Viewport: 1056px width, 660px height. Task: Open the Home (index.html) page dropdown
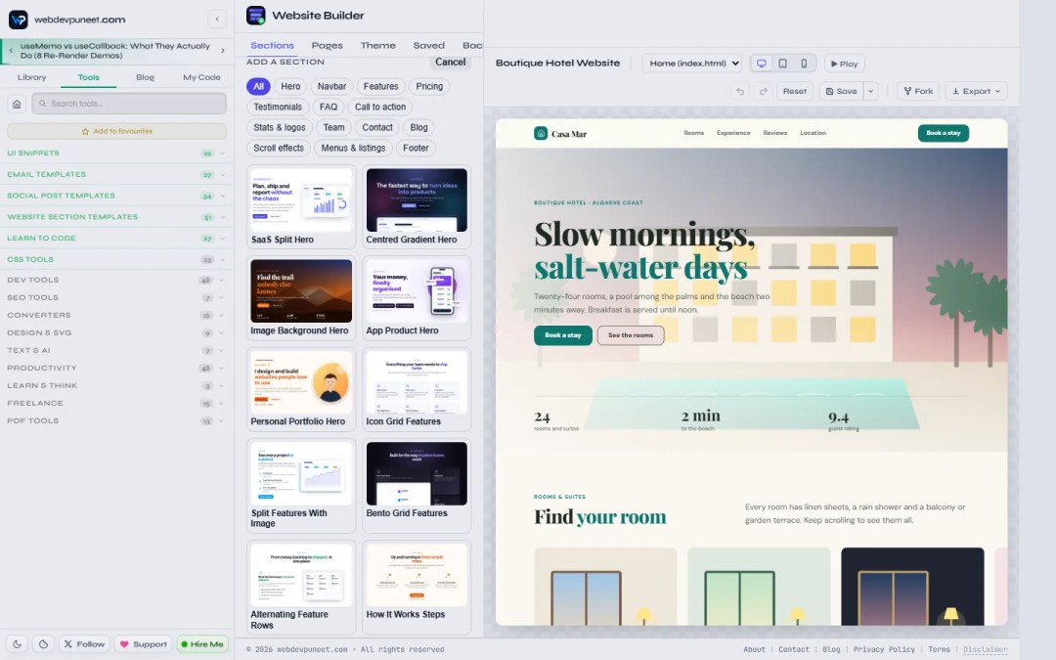coord(691,64)
